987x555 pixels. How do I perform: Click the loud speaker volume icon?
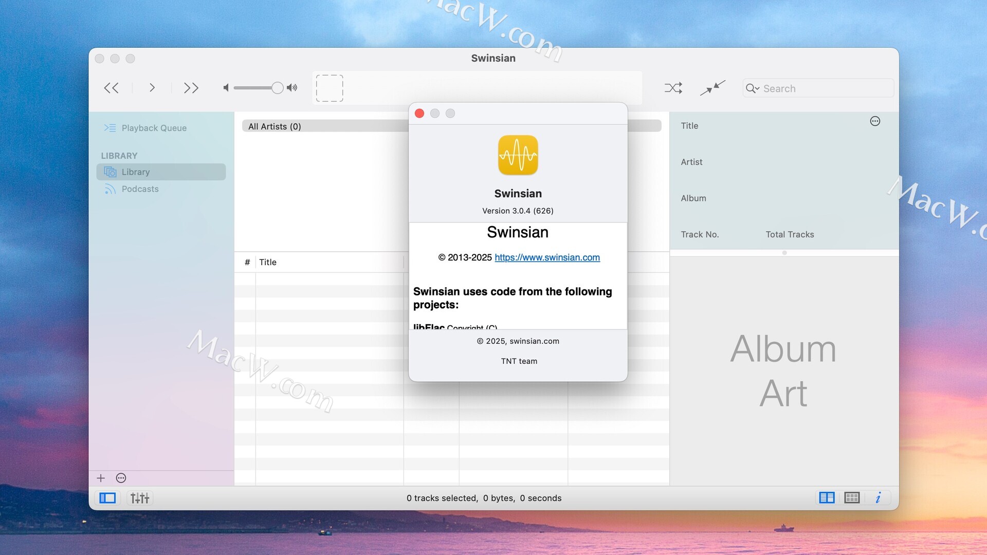[x=292, y=88]
